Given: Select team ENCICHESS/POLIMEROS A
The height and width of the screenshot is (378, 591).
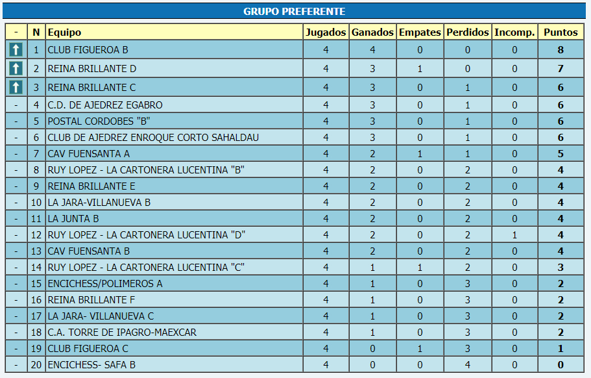Looking at the screenshot, I should 105,283.
